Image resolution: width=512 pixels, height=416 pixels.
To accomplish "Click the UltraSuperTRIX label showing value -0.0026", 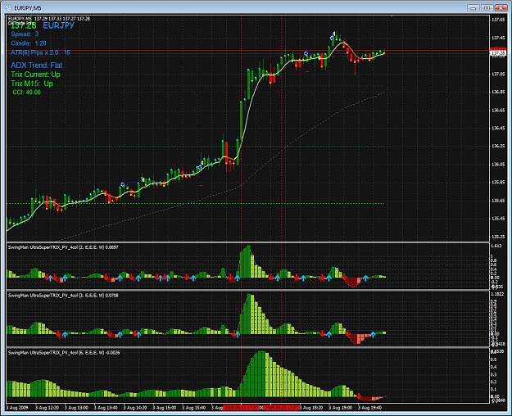I will [64, 353].
